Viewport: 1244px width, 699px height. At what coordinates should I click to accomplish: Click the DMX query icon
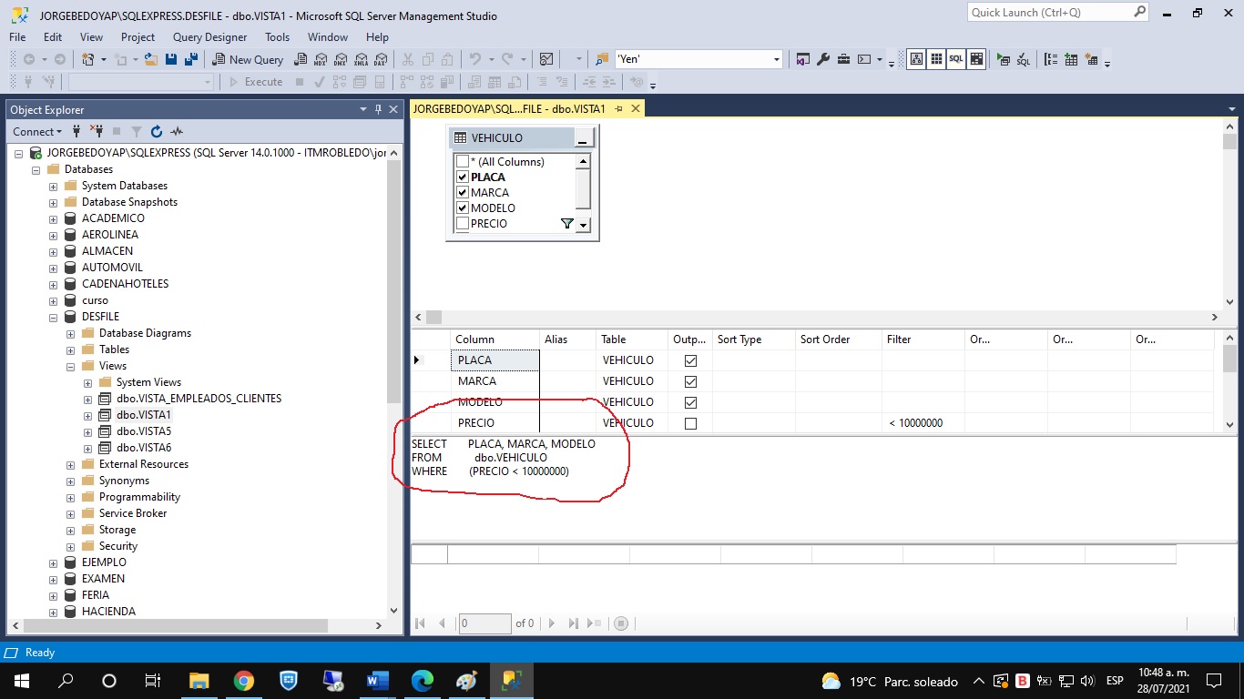[340, 59]
